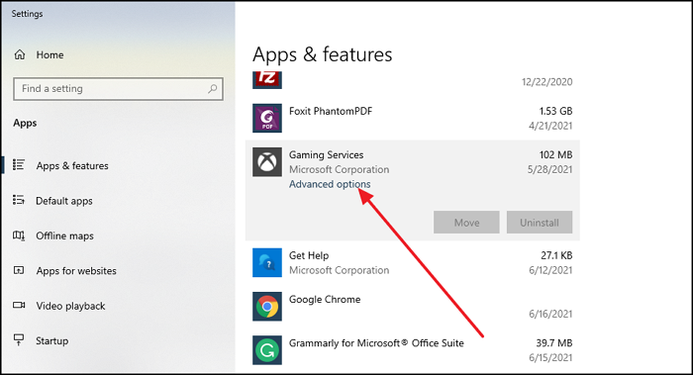Click the 102 MB size value
Image resolution: width=693 pixels, height=375 pixels.
coord(555,154)
